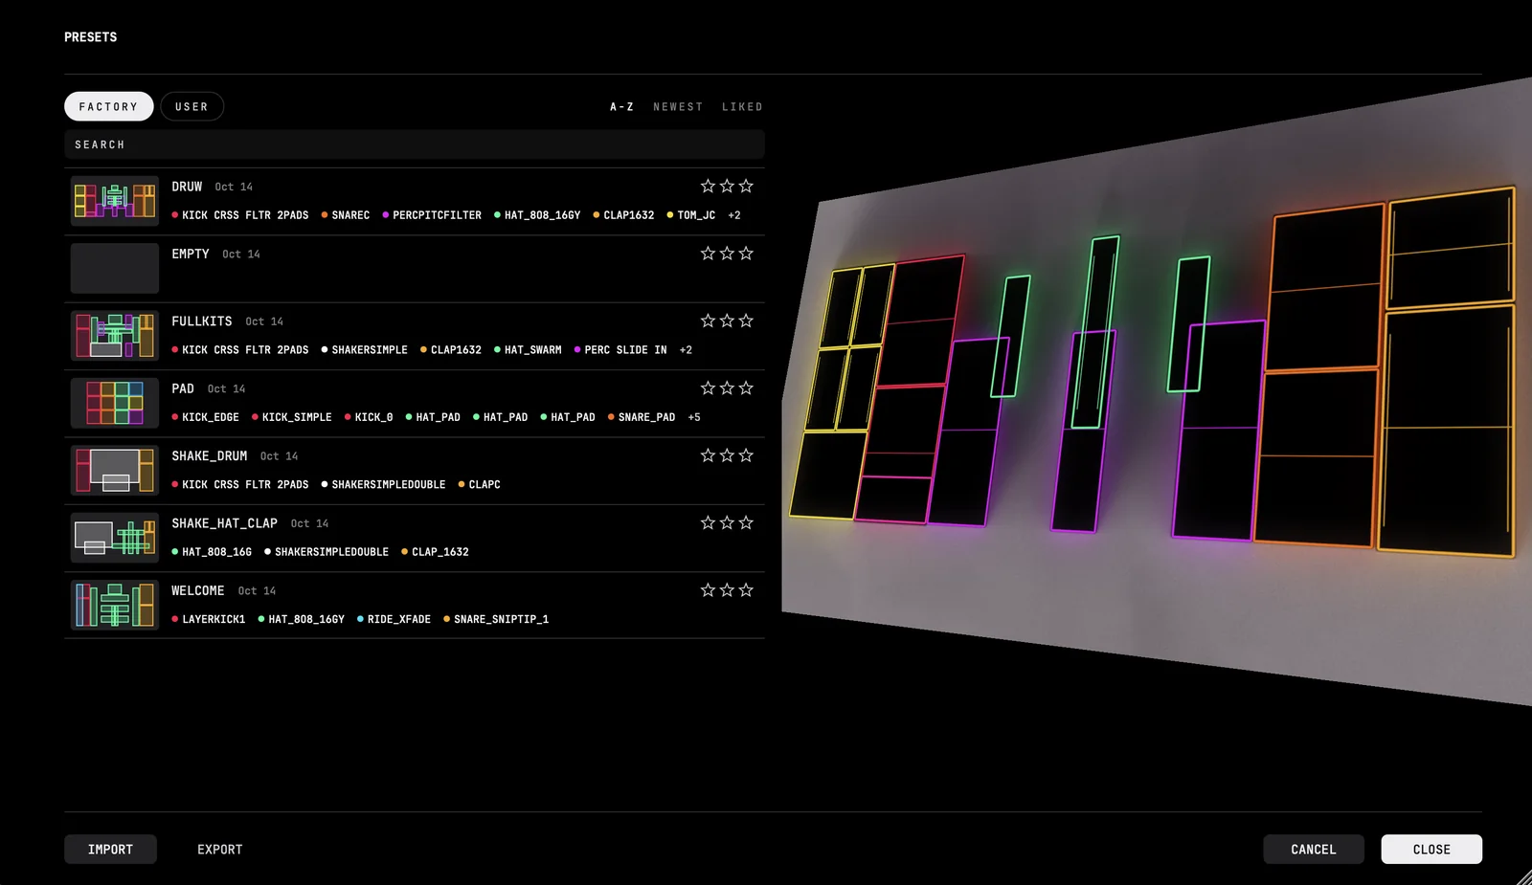Click the second star of SHAKE_HAT_CLAP preset

coord(727,522)
